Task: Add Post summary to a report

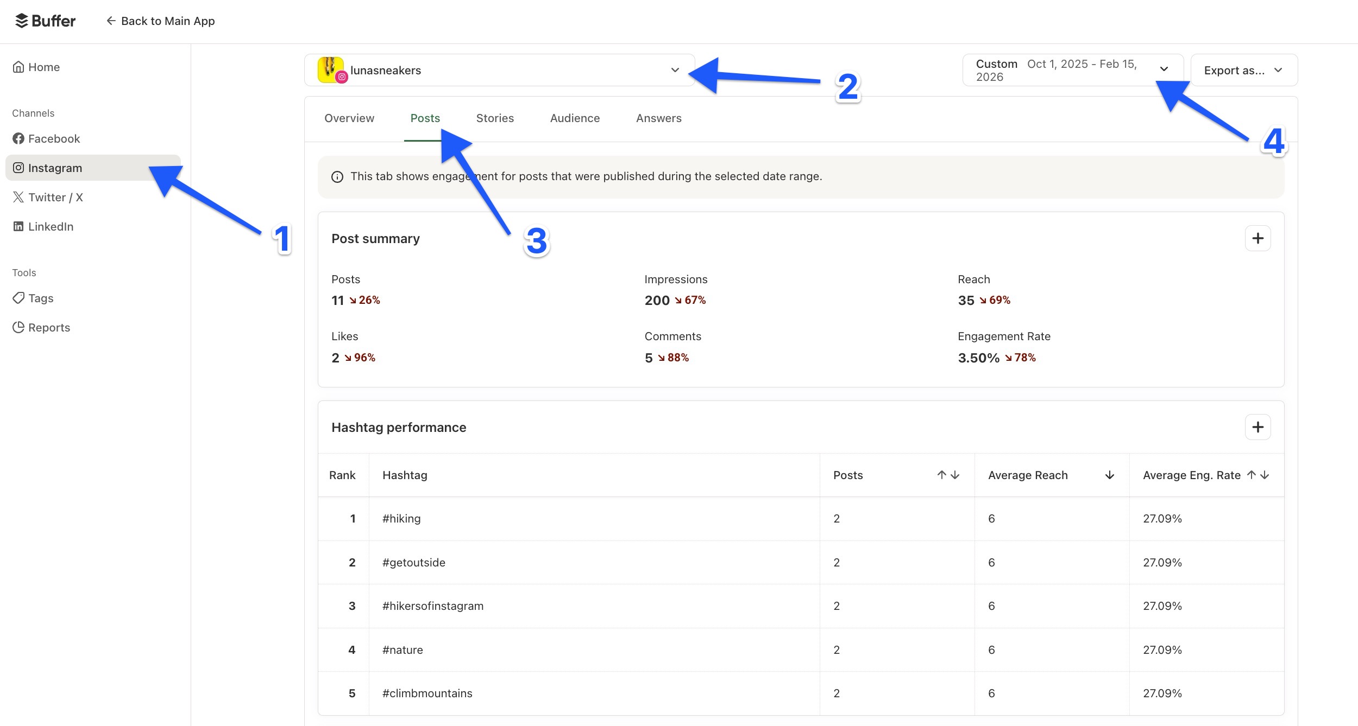Action: coord(1258,238)
